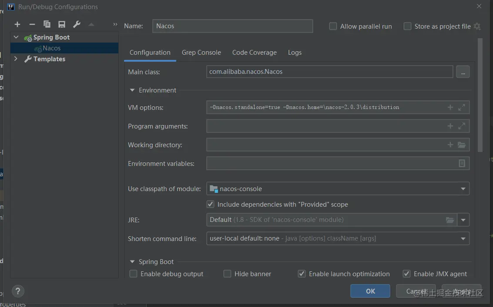This screenshot has width=493, height=307.
Task: Add a new run configuration
Action: [x=17, y=24]
